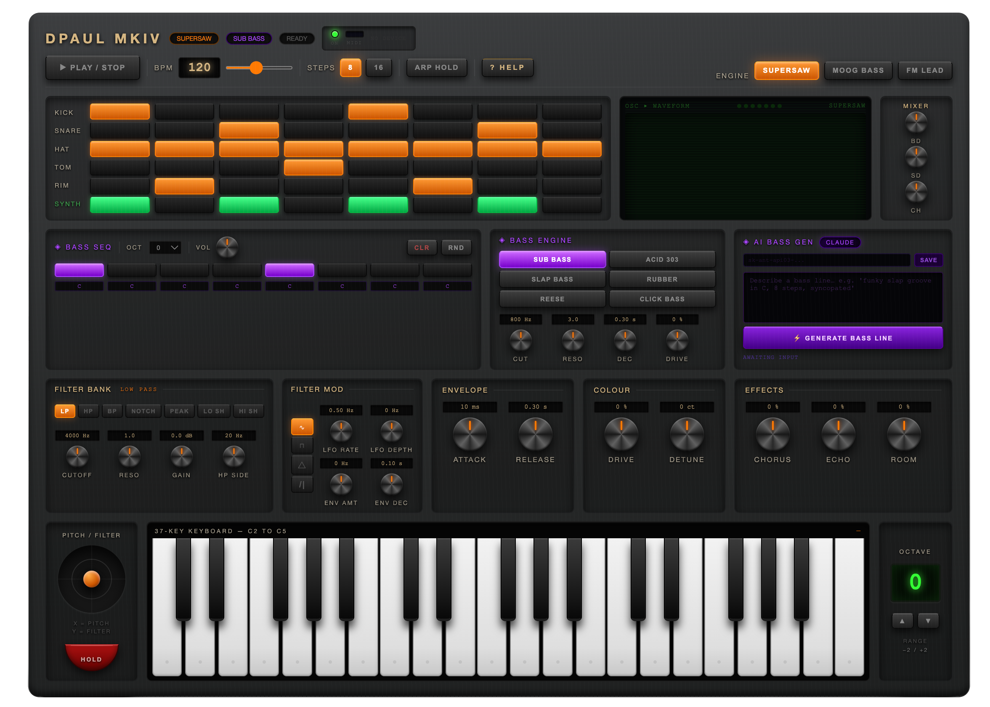
Task: Select the sine wave LFO shape
Action: (x=302, y=427)
